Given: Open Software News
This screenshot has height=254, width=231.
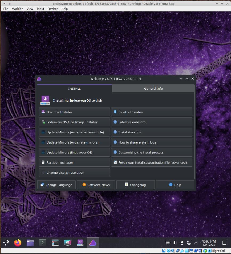Looking at the screenshot, I should pos(96,185).
